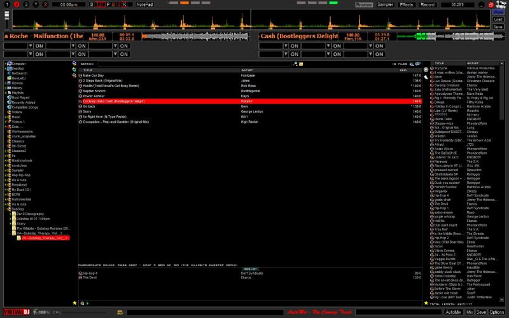This screenshot has width=509, height=318.
Task: Click the second icon on the side list strip
Action: coord(426,77)
